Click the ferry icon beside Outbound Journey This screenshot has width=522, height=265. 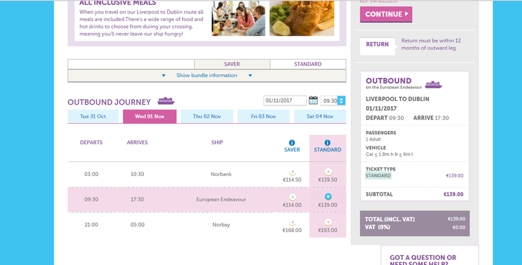click(166, 101)
